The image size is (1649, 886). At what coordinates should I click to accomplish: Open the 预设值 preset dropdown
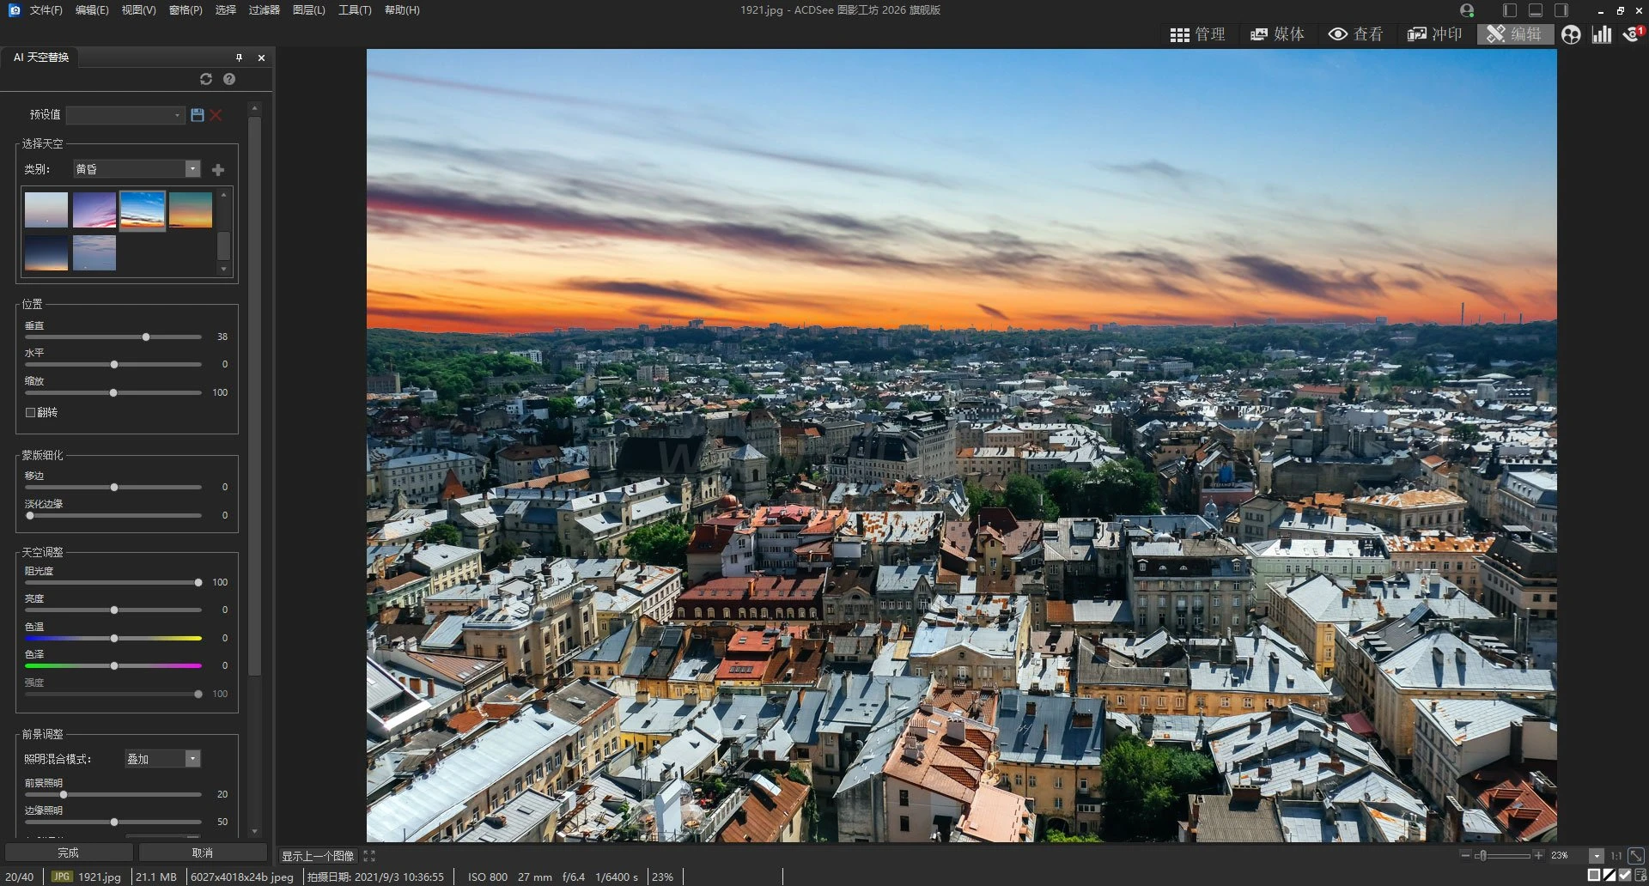pyautogui.click(x=126, y=115)
